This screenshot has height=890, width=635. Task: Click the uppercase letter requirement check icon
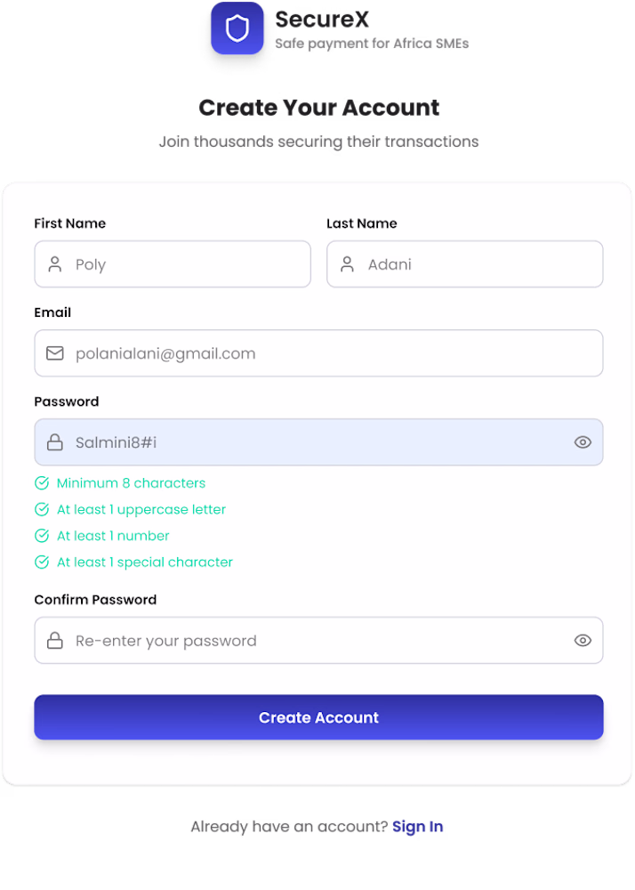tap(42, 510)
